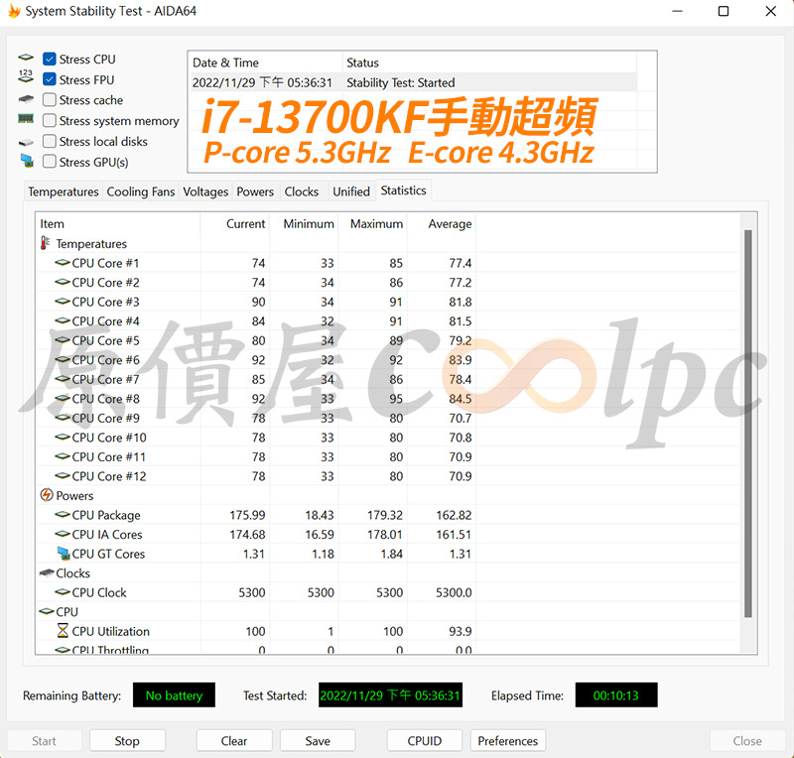Click the CPU Core #3 sensor icon
Viewport: 794px width, 758px height.
63,302
